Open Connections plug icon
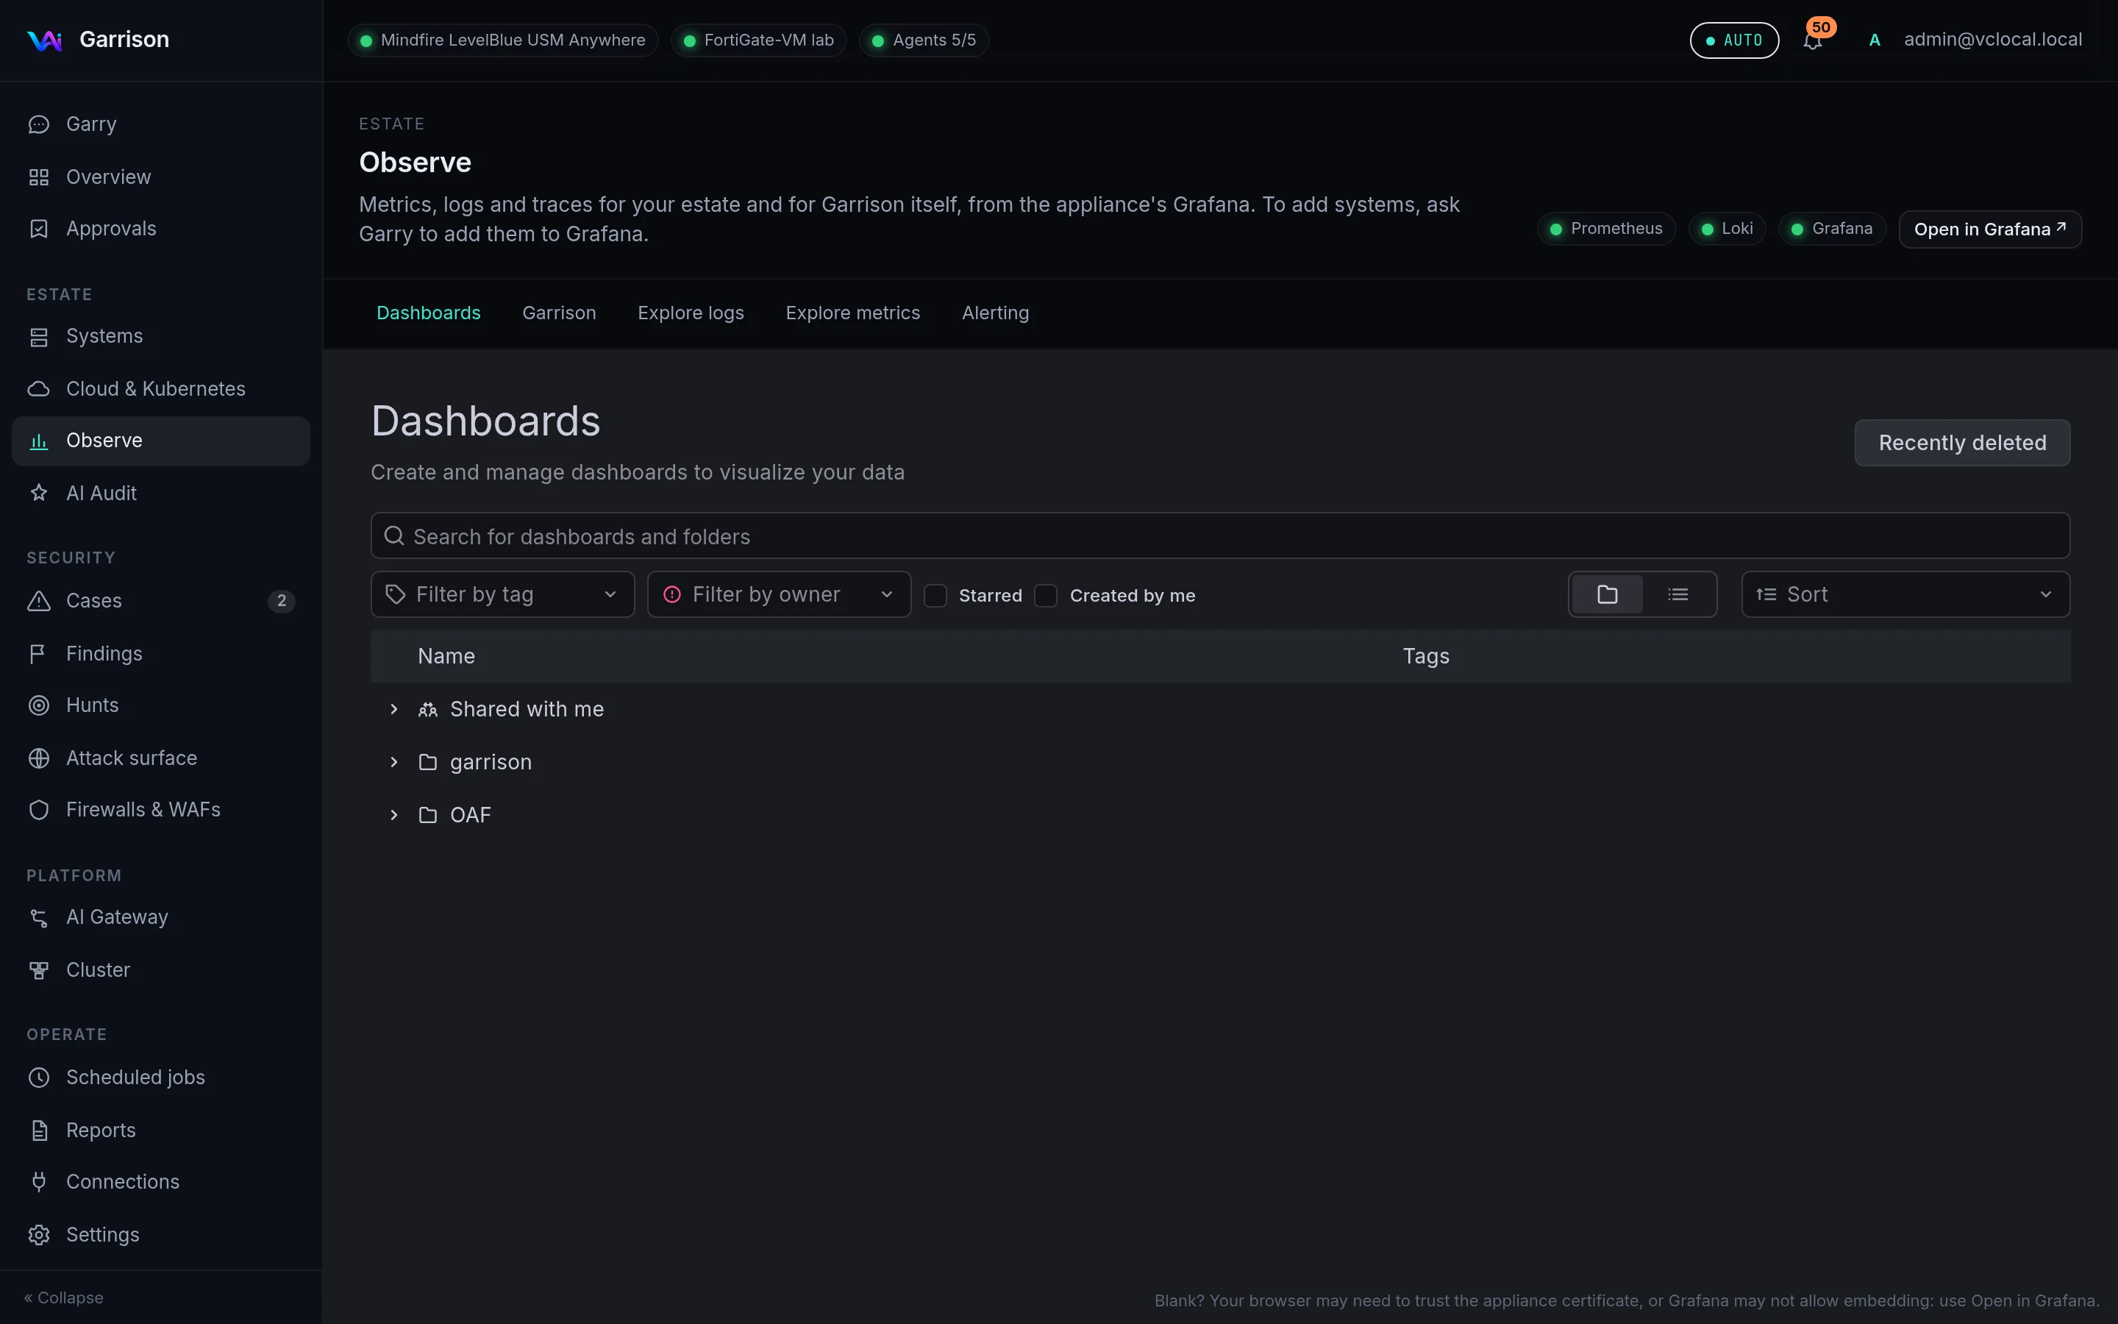Viewport: 2118px width, 1324px height. pyautogui.click(x=38, y=1182)
